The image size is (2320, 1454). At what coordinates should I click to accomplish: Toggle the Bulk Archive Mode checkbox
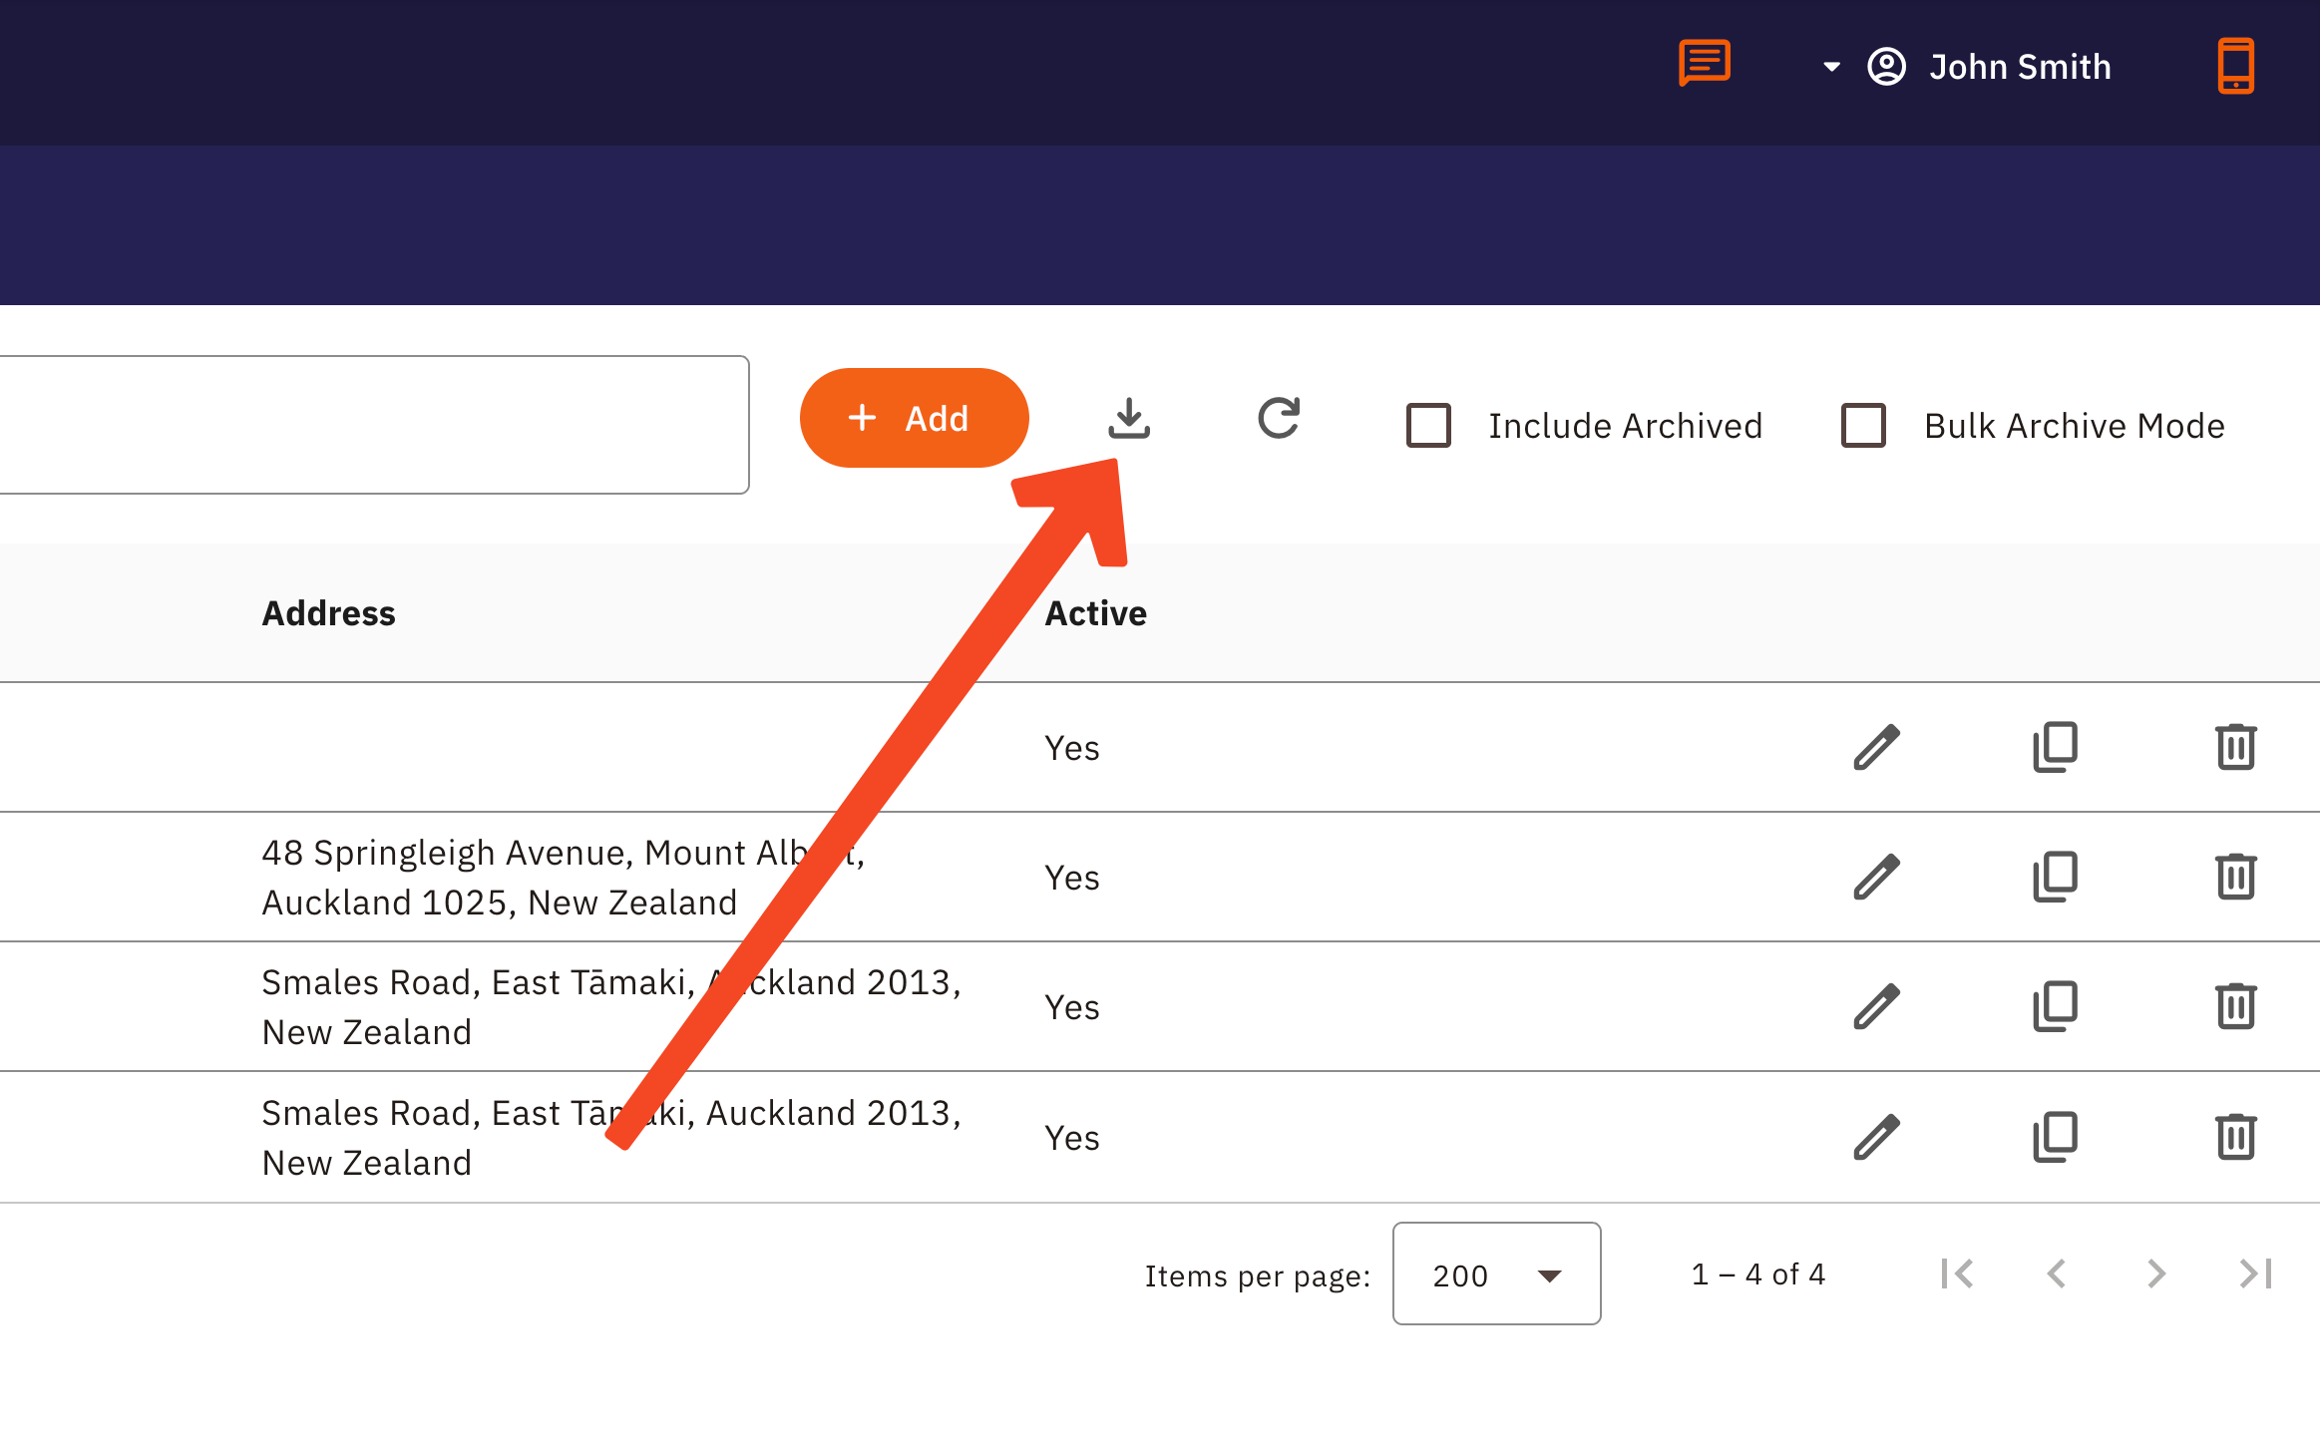click(1863, 426)
